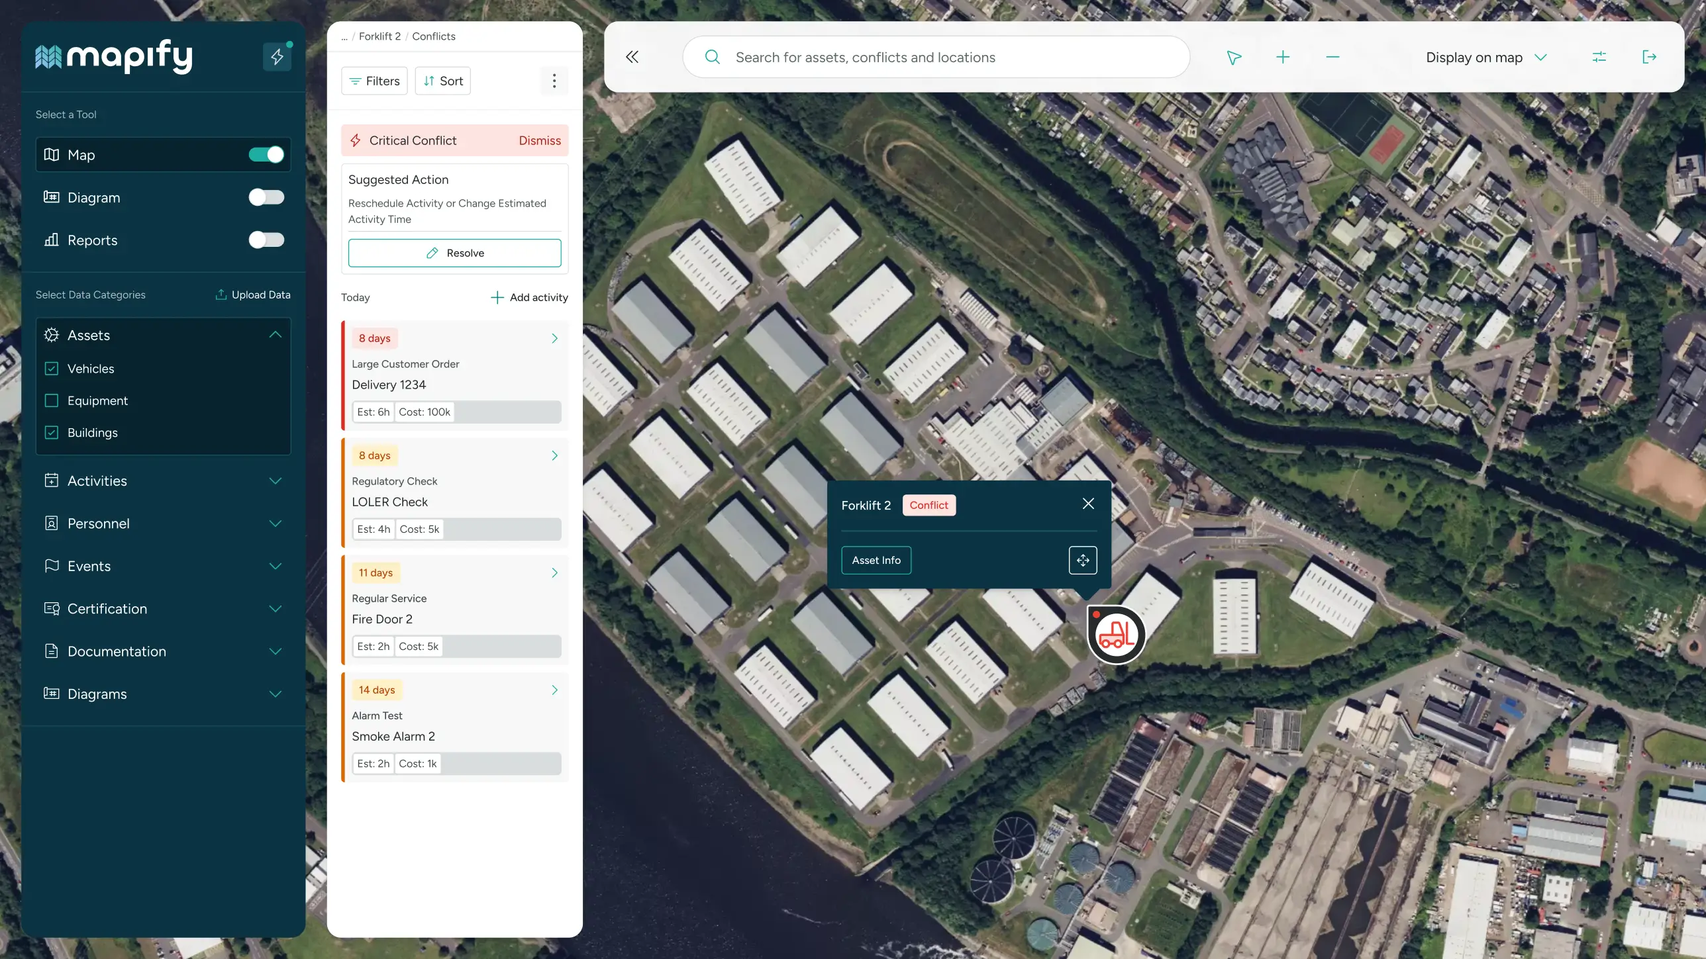Zoom out with the minus icon
The height and width of the screenshot is (959, 1706).
pyautogui.click(x=1332, y=57)
